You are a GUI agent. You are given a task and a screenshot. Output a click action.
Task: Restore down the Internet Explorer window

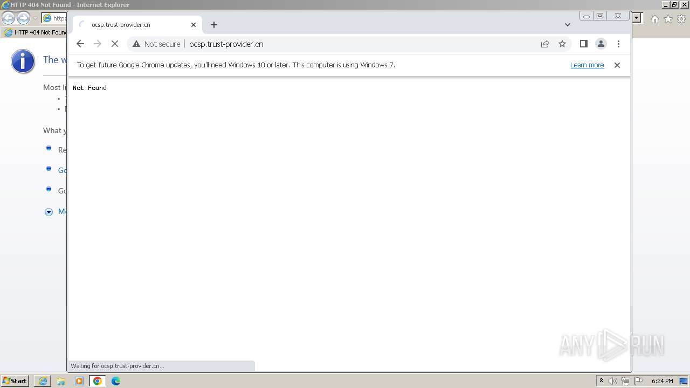pos(674,5)
